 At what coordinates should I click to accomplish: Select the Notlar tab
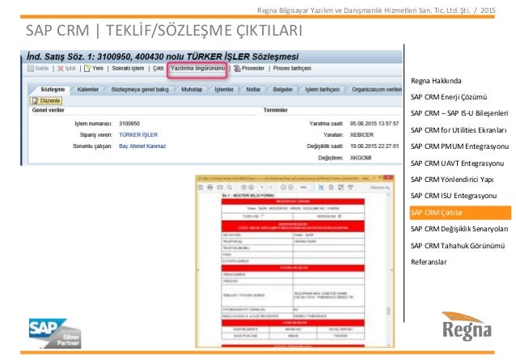point(253,89)
